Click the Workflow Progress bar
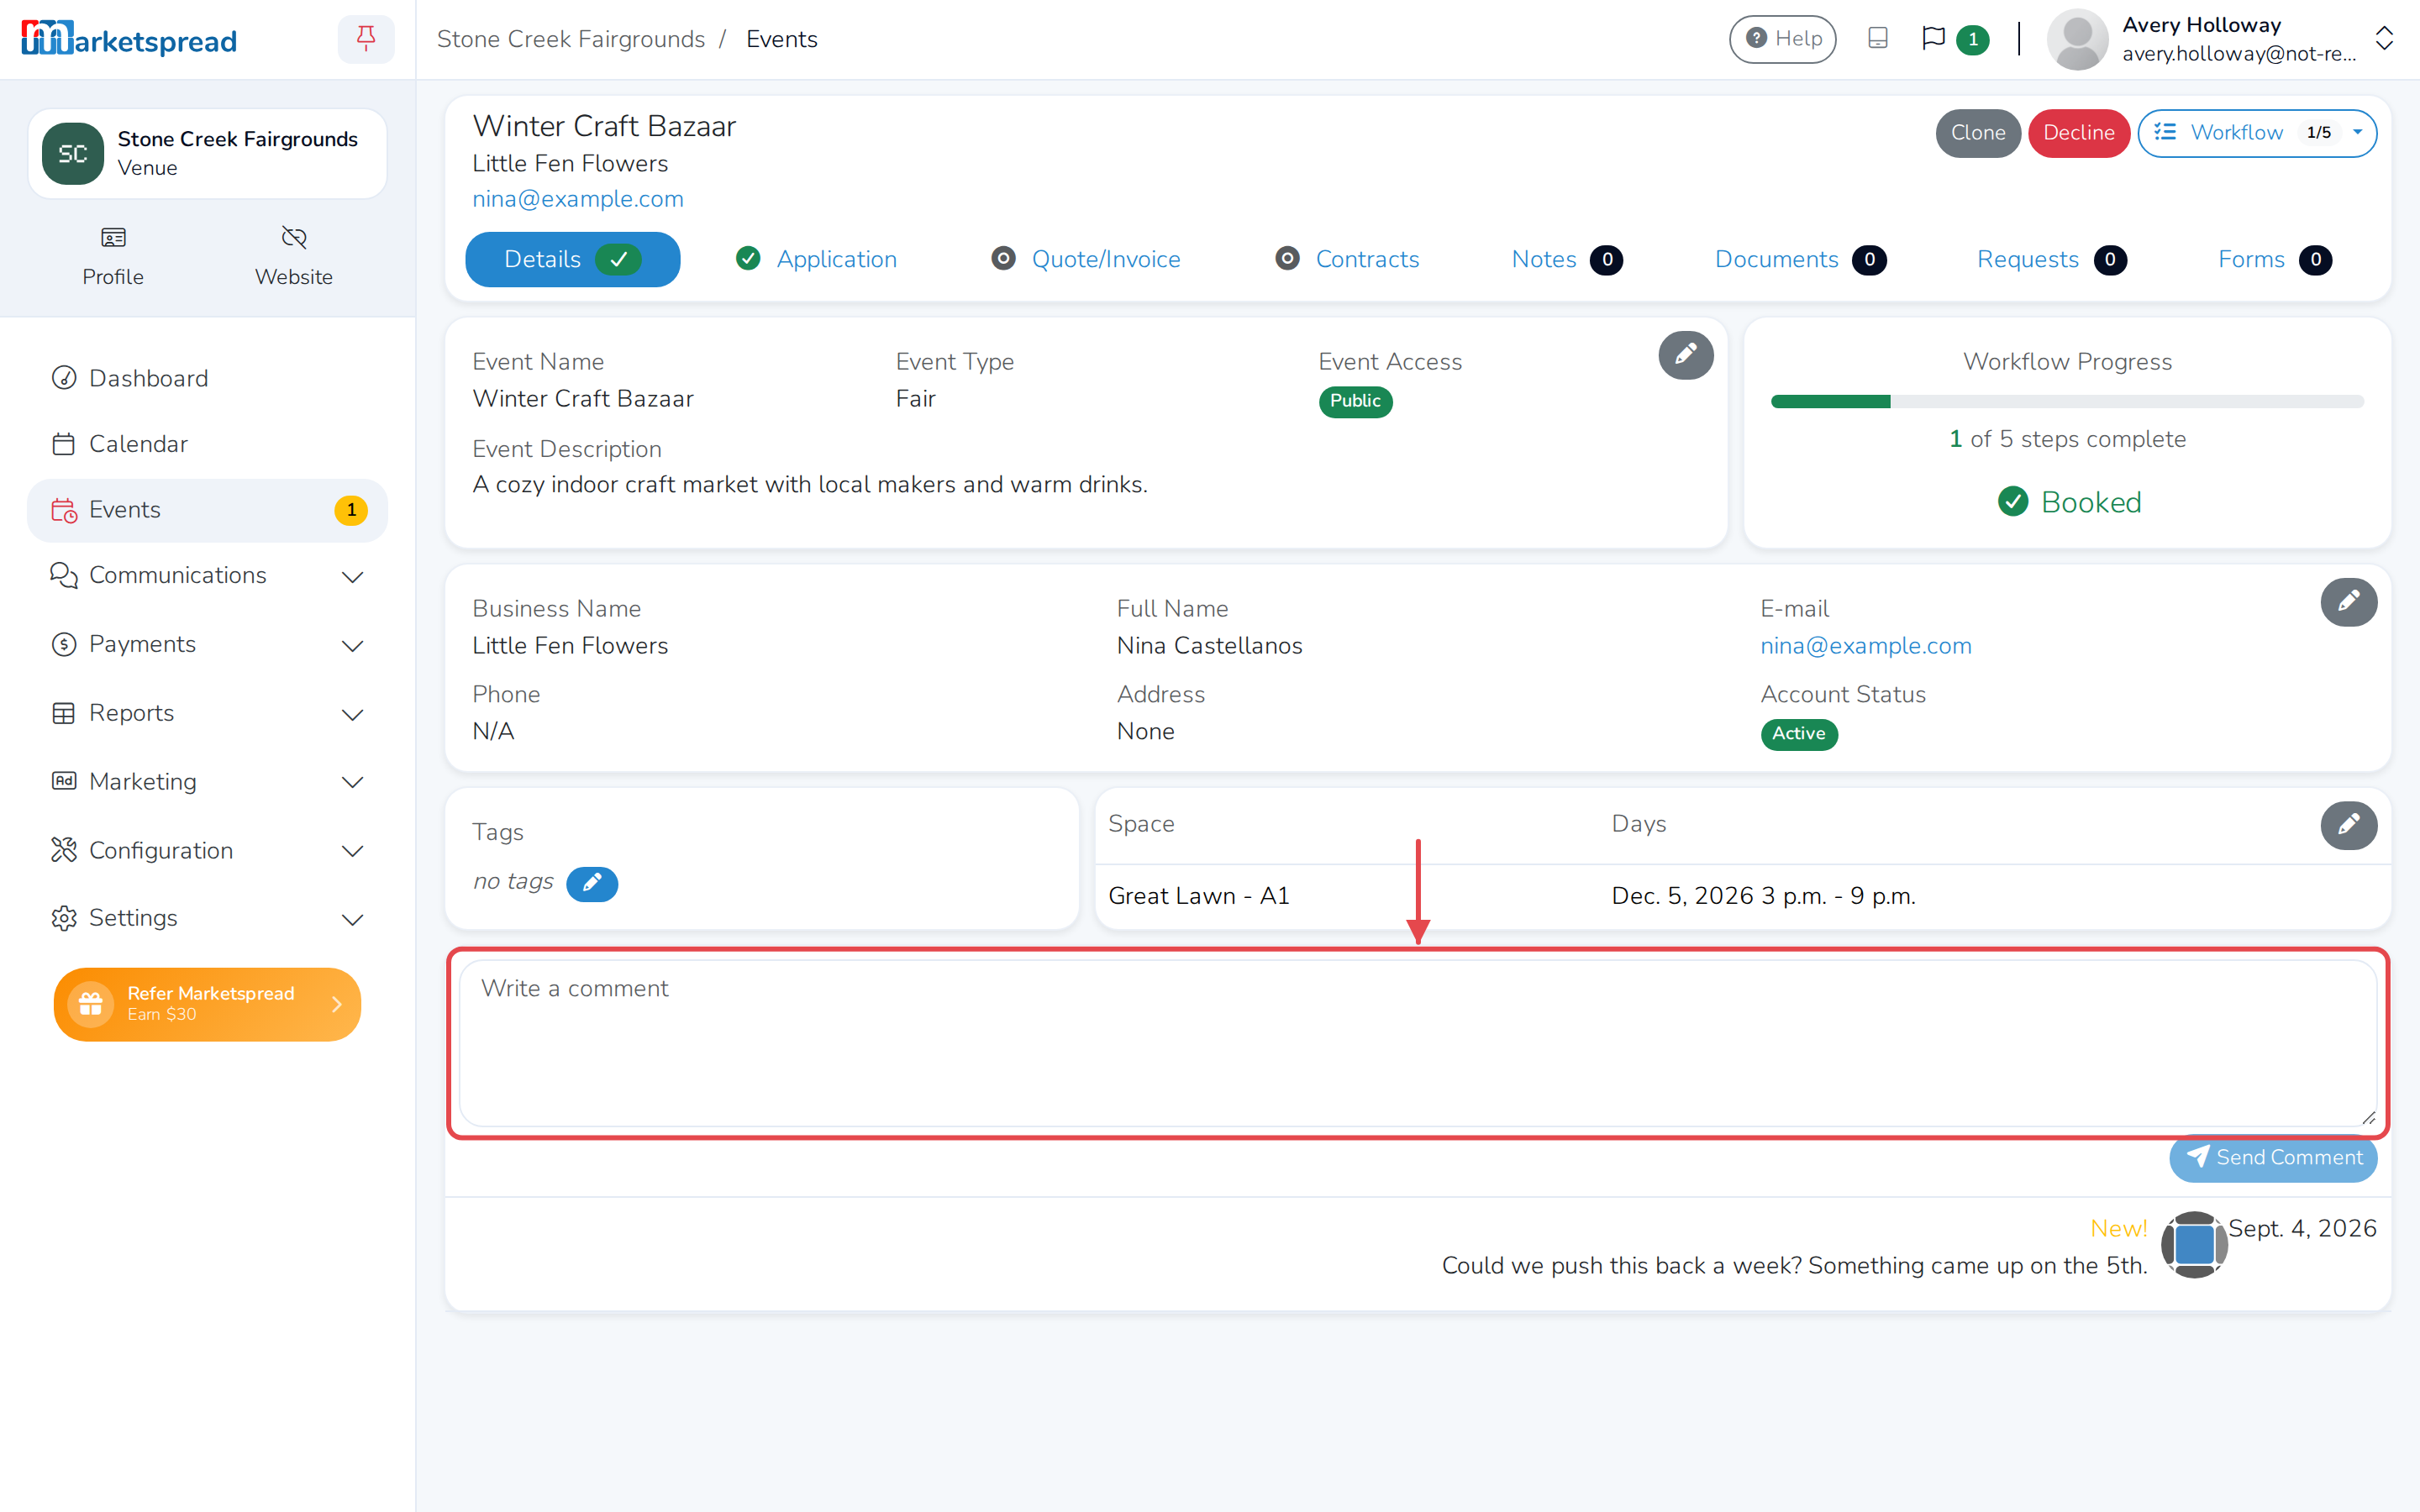Viewport: 2420px width, 1512px height. coord(2067,402)
